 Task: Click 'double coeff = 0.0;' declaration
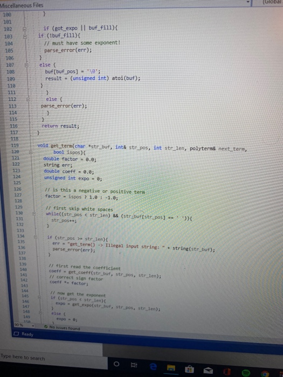(x=69, y=172)
